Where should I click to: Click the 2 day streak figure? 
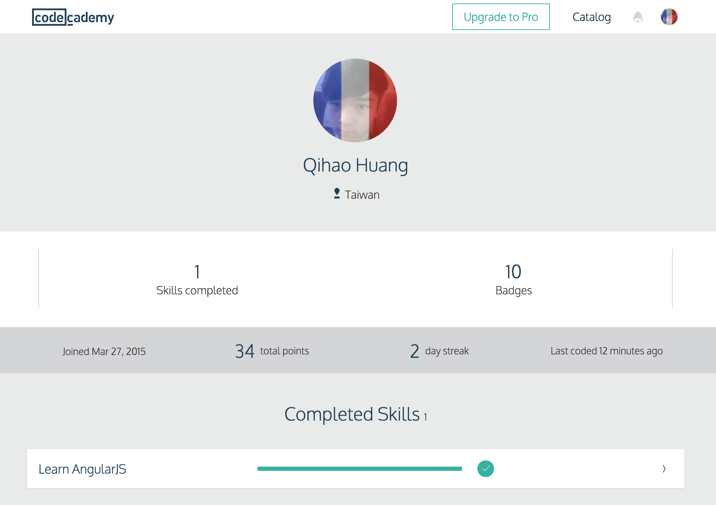point(415,351)
